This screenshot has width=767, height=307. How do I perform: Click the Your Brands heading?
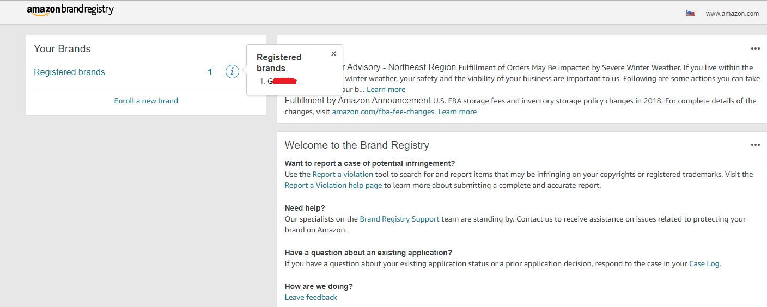tap(62, 48)
